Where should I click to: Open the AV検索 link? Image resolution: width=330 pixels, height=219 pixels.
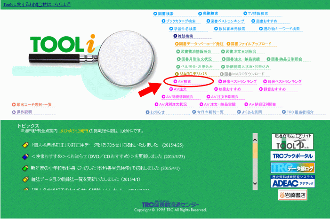tap(185, 82)
